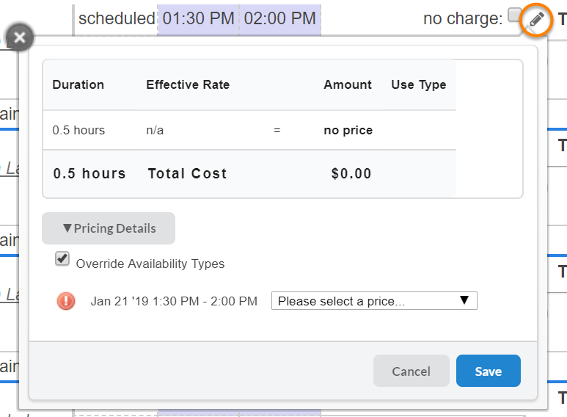Click the red alert warning icon
The width and height of the screenshot is (567, 417).
[66, 301]
